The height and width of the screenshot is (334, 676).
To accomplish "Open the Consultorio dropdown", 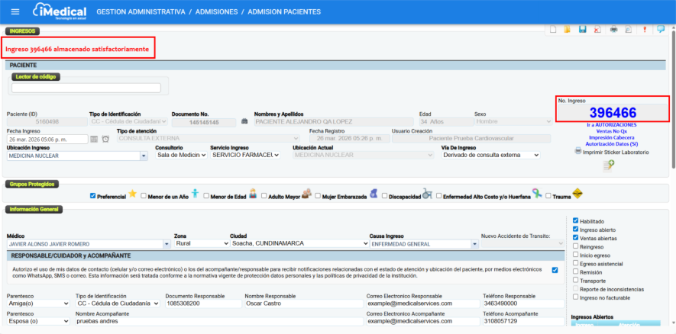I will 181,155.
